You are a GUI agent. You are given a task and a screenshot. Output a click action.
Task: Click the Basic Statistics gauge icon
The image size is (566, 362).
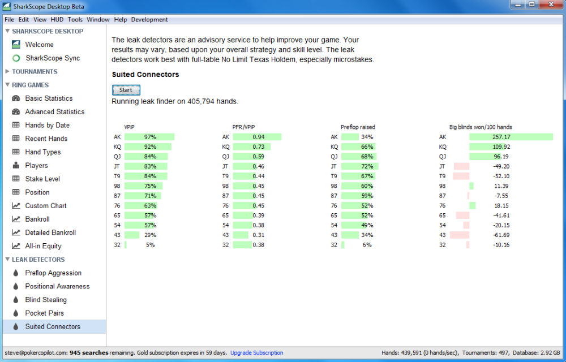click(16, 98)
